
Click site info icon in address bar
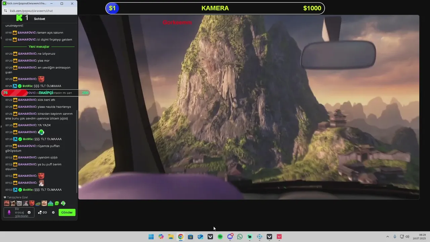click(5, 11)
